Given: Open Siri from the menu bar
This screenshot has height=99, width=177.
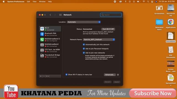Looking at the screenshot, I should point(156,2).
